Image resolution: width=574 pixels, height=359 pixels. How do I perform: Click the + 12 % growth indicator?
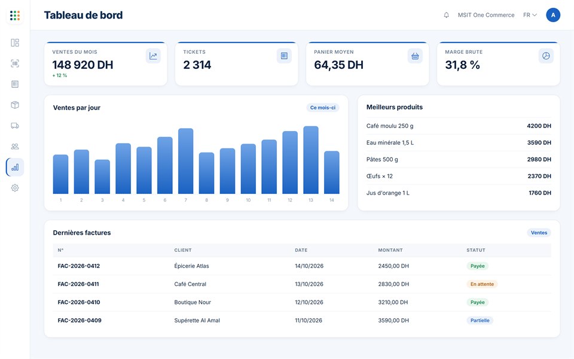(x=60, y=75)
